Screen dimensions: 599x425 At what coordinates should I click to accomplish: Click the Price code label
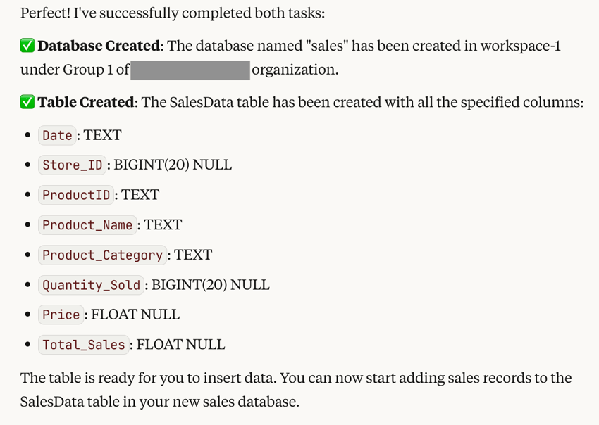click(x=61, y=315)
